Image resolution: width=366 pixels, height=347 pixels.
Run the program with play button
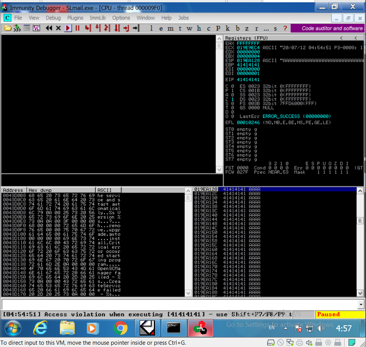[68, 28]
